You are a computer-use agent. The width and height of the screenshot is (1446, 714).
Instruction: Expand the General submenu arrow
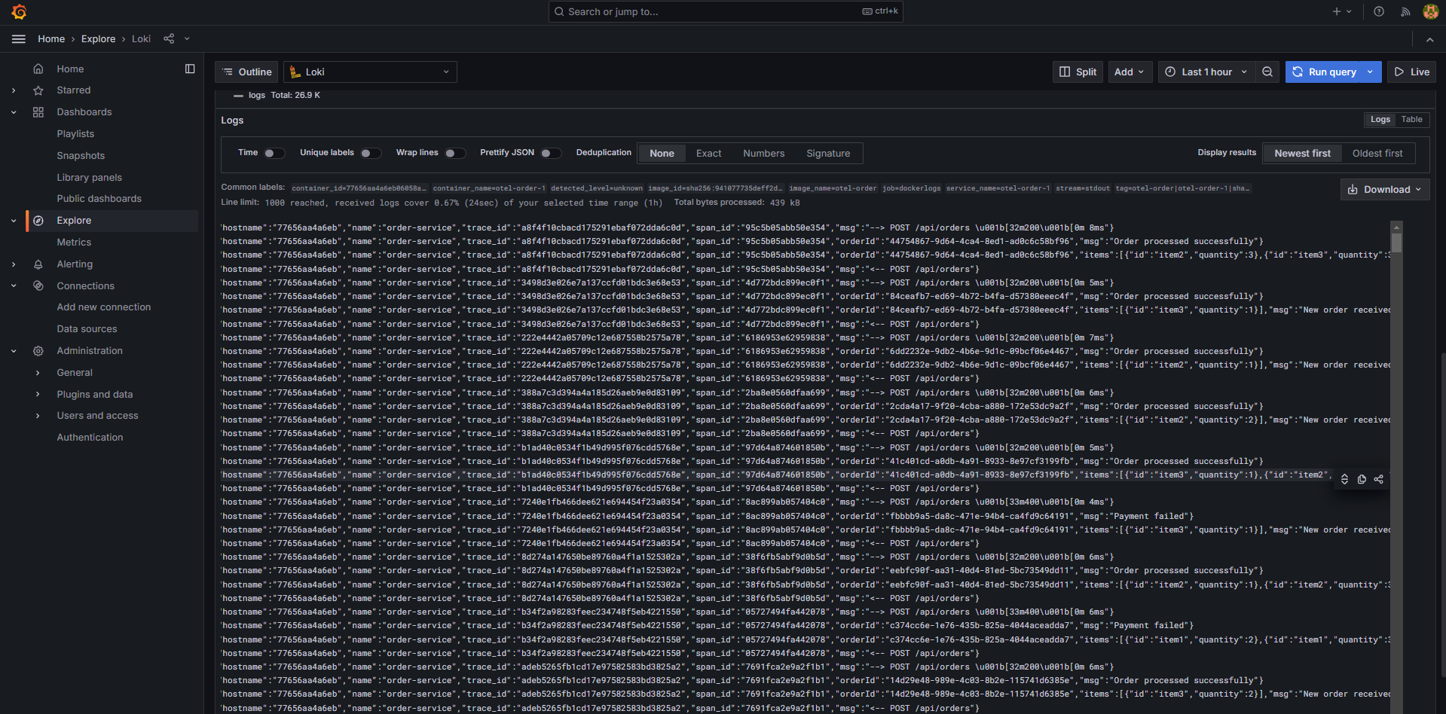[38, 373]
